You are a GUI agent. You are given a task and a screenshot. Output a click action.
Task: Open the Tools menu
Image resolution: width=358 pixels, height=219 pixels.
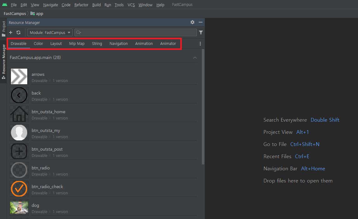pyautogui.click(x=119, y=5)
